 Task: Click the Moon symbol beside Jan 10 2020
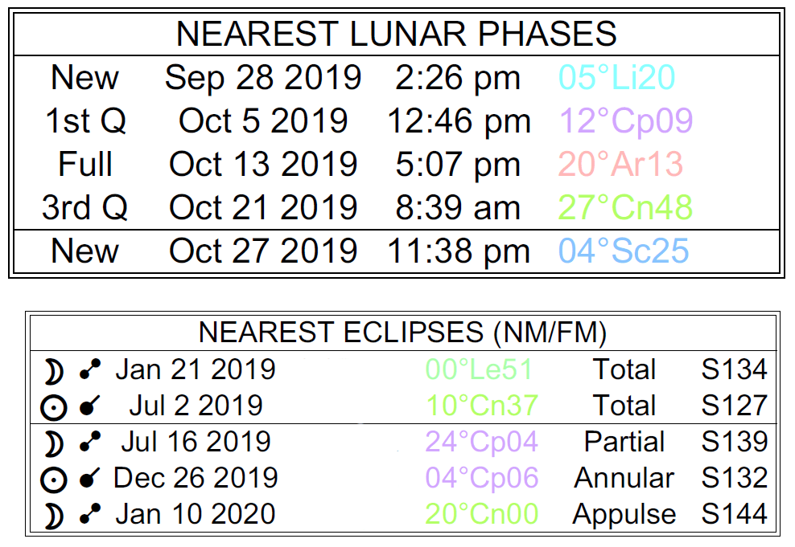(53, 515)
